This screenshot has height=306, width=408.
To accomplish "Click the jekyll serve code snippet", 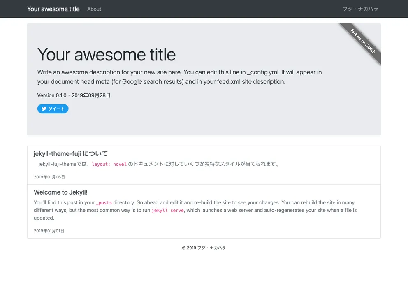I will click(x=167, y=211).
